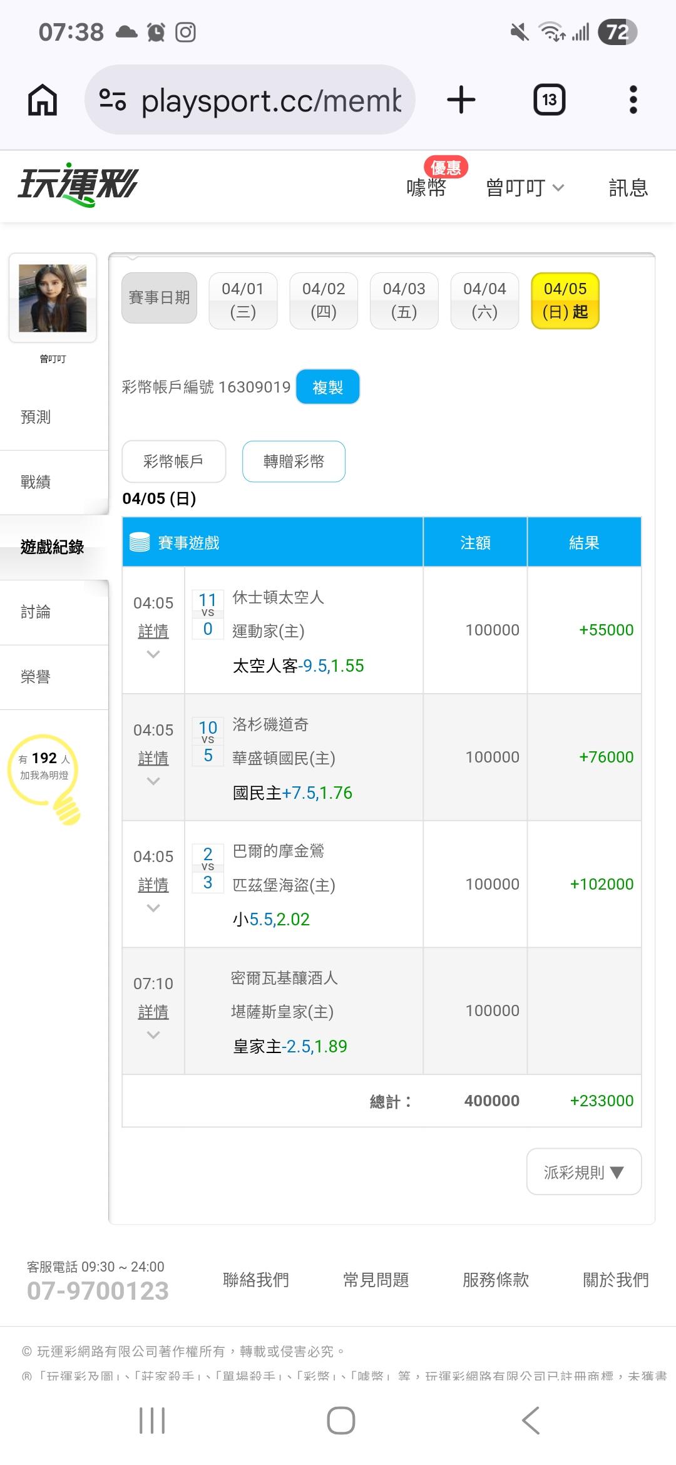Open the tab switcher showing 13 tabs
Image resolution: width=676 pixels, height=1465 pixels.
[x=549, y=100]
